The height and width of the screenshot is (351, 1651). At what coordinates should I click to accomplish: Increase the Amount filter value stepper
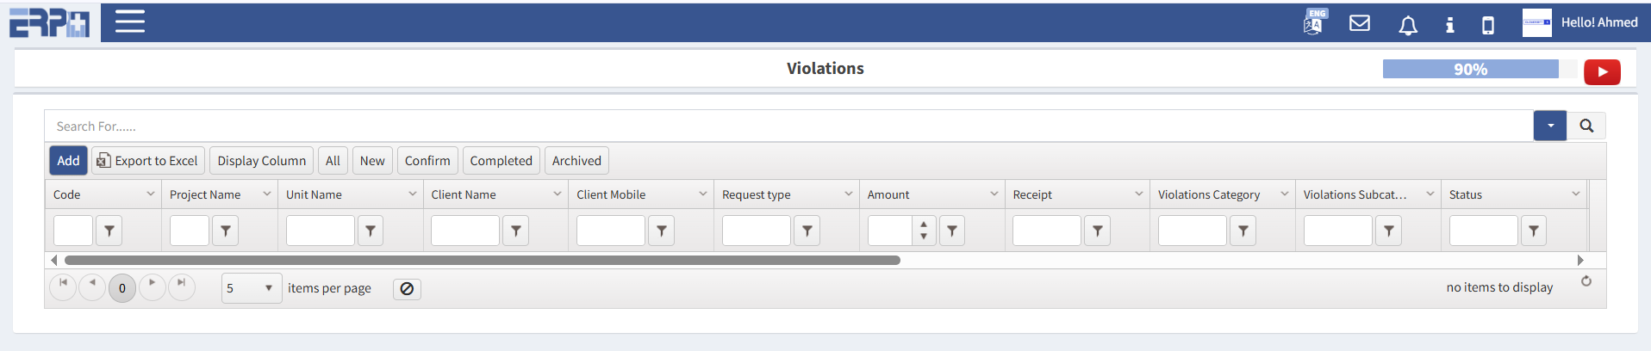pos(924,225)
